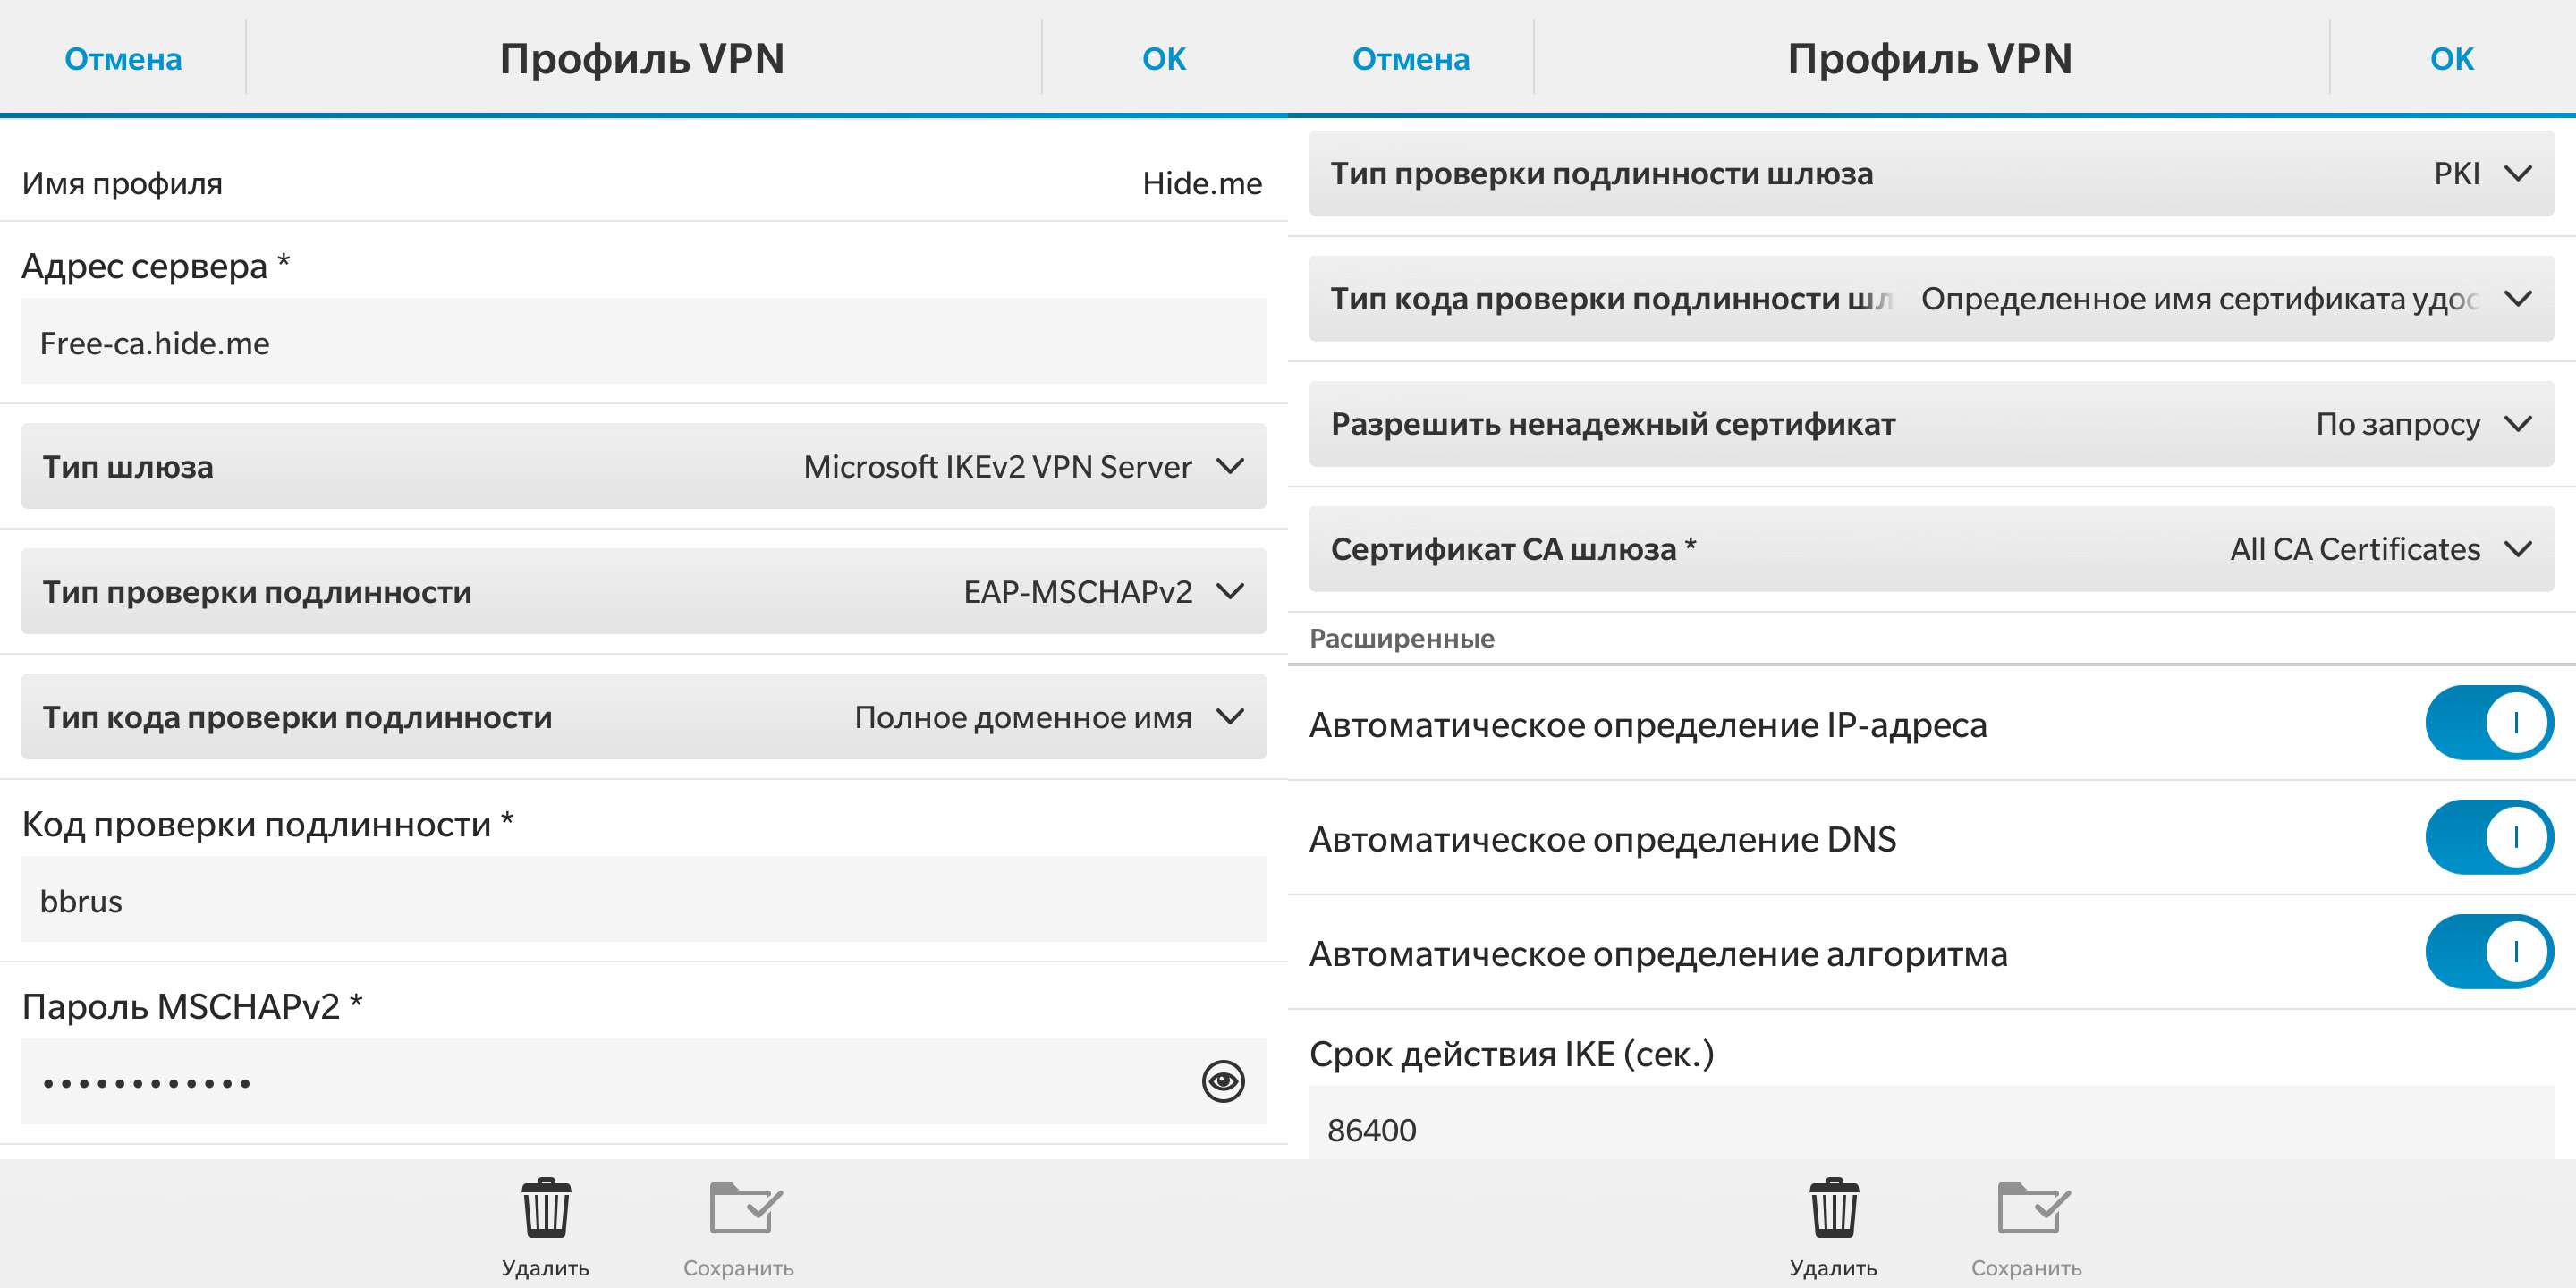Click the Пароль MSCHAPv2 password field
The image size is (2576, 1288).
coord(600,1081)
